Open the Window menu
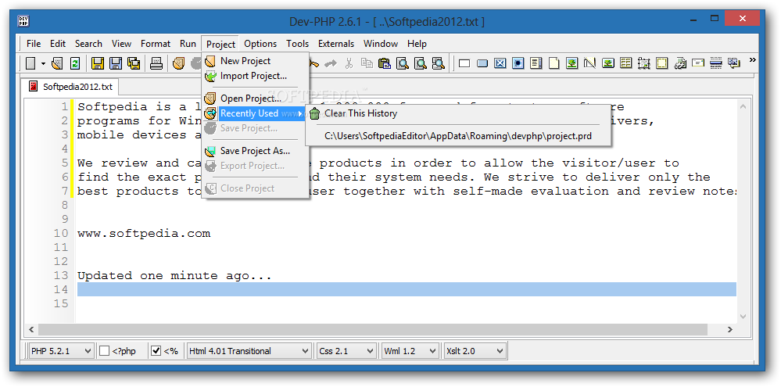Viewport: 781px width, 387px height. (x=381, y=44)
